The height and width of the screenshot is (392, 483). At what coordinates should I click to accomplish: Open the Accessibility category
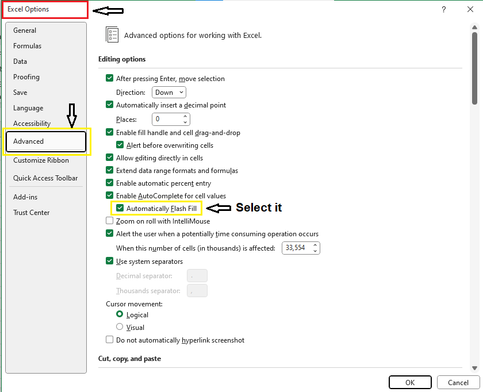pos(32,123)
